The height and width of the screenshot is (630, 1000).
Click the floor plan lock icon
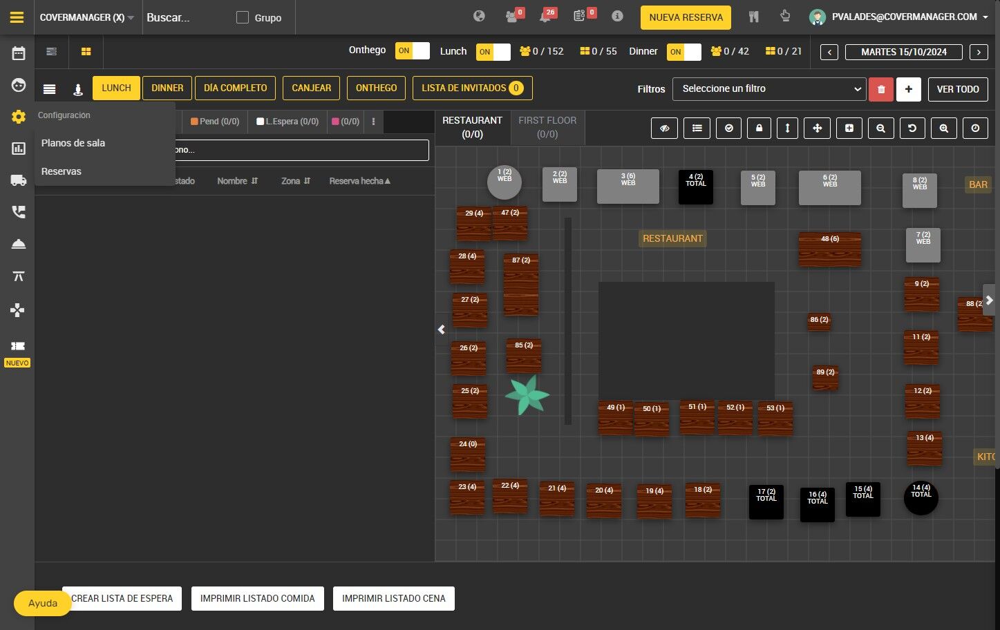(x=759, y=128)
